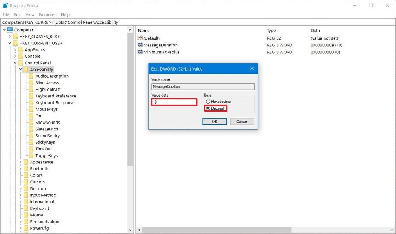Open the Help menu

pyautogui.click(x=65, y=15)
